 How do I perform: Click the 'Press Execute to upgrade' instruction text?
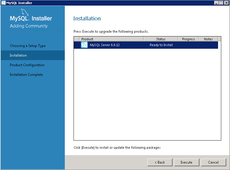pyautogui.click(x=111, y=31)
